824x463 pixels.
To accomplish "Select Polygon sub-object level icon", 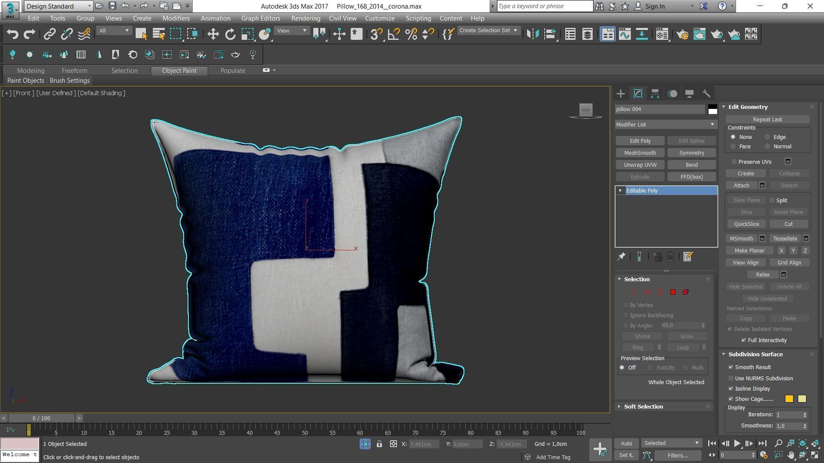I will 673,292.
